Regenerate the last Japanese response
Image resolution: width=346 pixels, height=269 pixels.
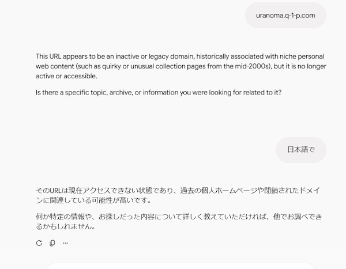point(39,243)
